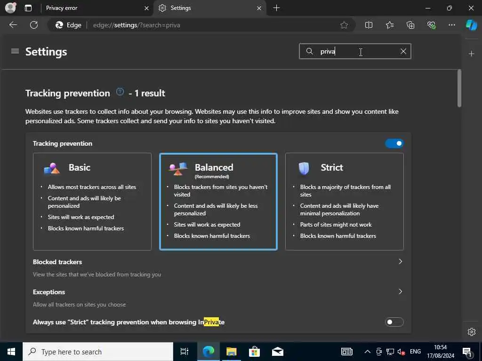The height and width of the screenshot is (361, 482).
Task: Click the Tracking prevention help icon
Action: [120, 92]
